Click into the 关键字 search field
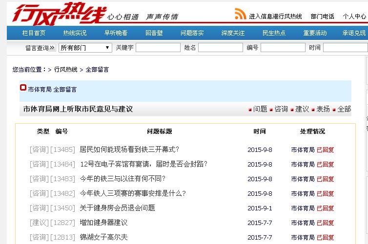The height and width of the screenshot is (244, 368). 158,48
